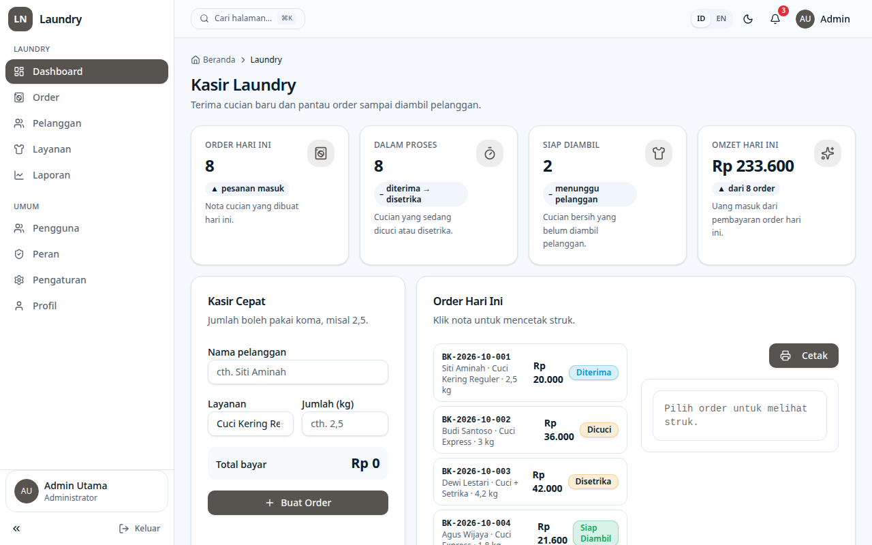This screenshot has height=545, width=872.
Task: Click the Dicuci status badge
Action: click(599, 430)
